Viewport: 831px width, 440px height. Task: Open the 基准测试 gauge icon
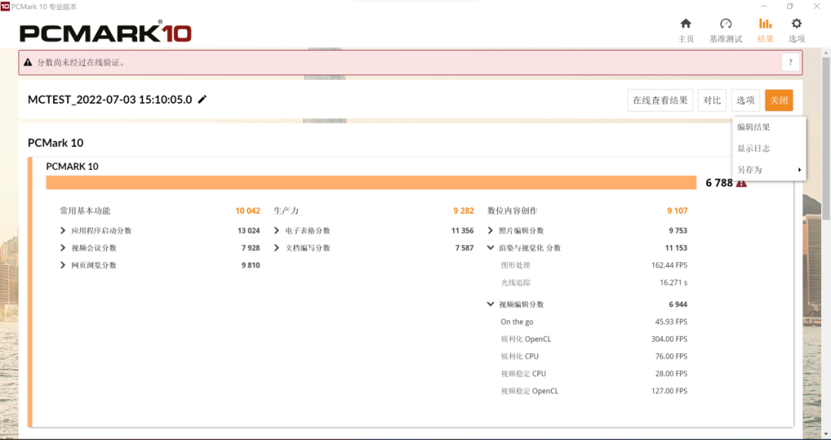[726, 23]
